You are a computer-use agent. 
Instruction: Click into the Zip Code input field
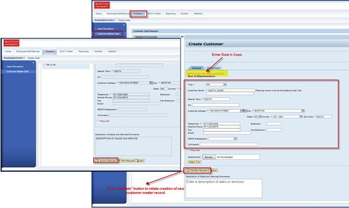pyautogui.click(x=324, y=117)
